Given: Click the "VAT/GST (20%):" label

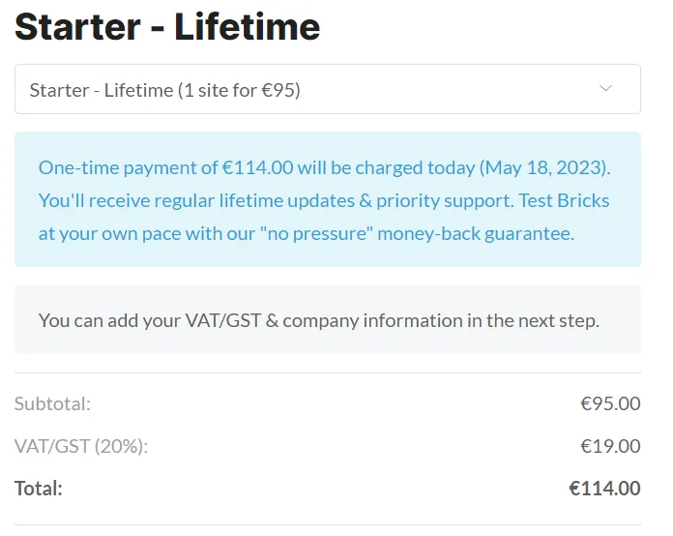Looking at the screenshot, I should tap(82, 446).
